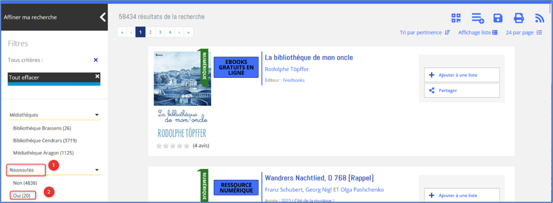
Task: Print the results with the printer icon
Action: click(x=519, y=18)
